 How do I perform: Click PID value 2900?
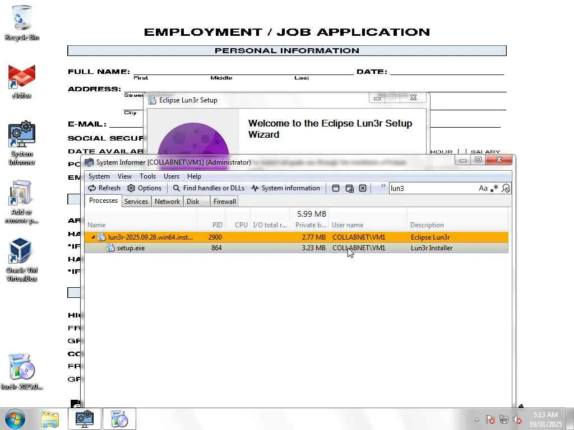[215, 237]
